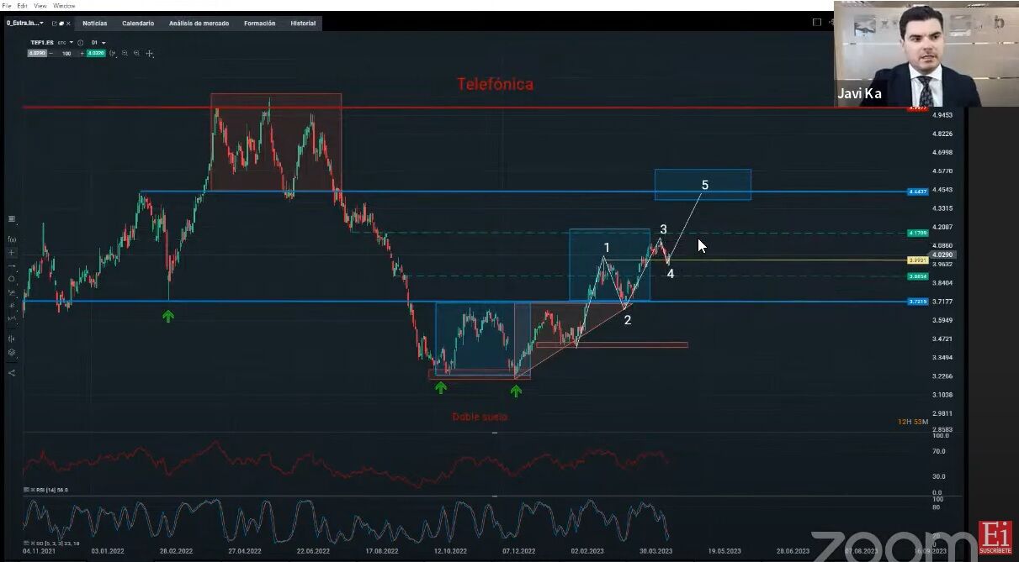Select the crosshair move tool in top toolbar
This screenshot has height=562, width=1019.
click(x=150, y=53)
